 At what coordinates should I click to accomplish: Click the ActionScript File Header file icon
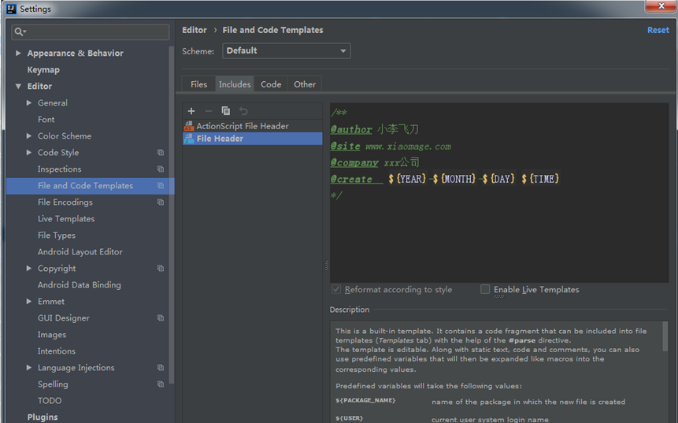click(189, 126)
